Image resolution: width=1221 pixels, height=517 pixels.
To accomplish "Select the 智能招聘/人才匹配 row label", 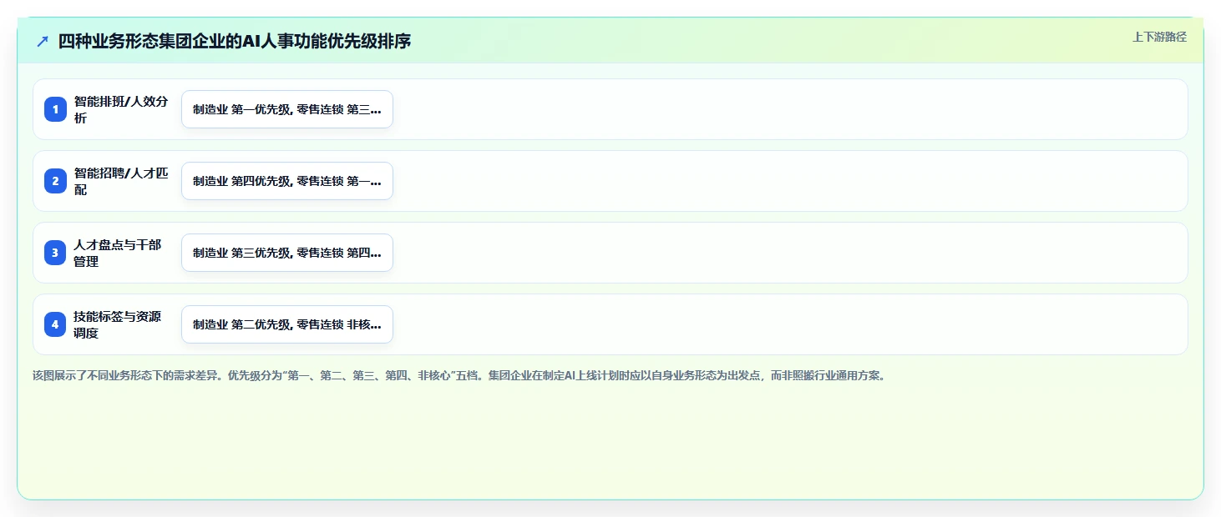I will (121, 181).
